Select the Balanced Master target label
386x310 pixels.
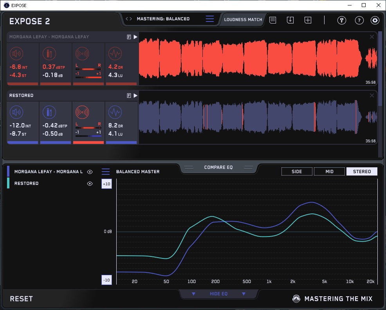pos(138,172)
